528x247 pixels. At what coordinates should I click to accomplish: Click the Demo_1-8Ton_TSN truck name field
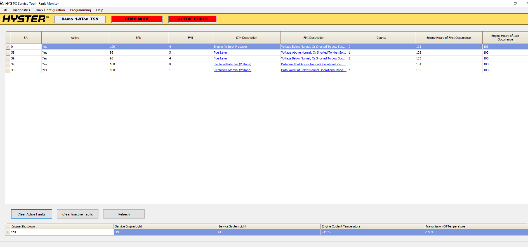pyautogui.click(x=80, y=19)
